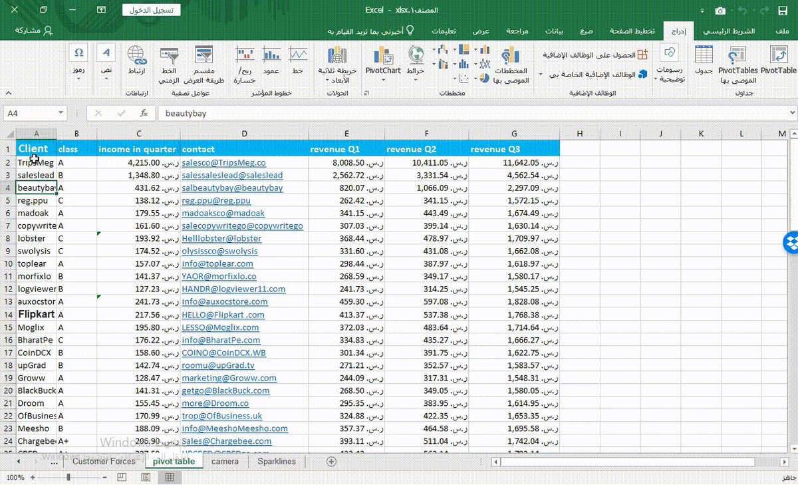Expand the Name Box dropdown arrow
The image size is (798, 485).
pos(61,113)
